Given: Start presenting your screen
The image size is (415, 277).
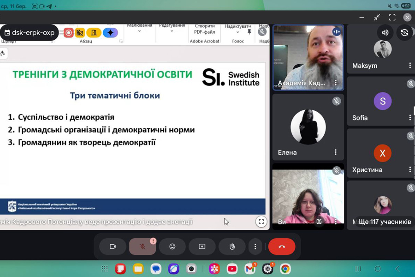Looking at the screenshot, I should click(202, 247).
